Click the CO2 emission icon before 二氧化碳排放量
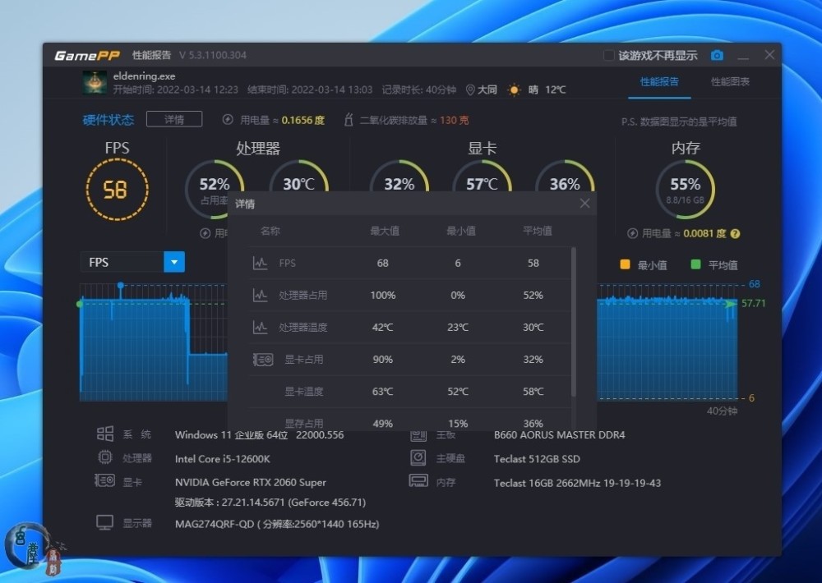Screen dimensions: 822x583 click(x=348, y=120)
